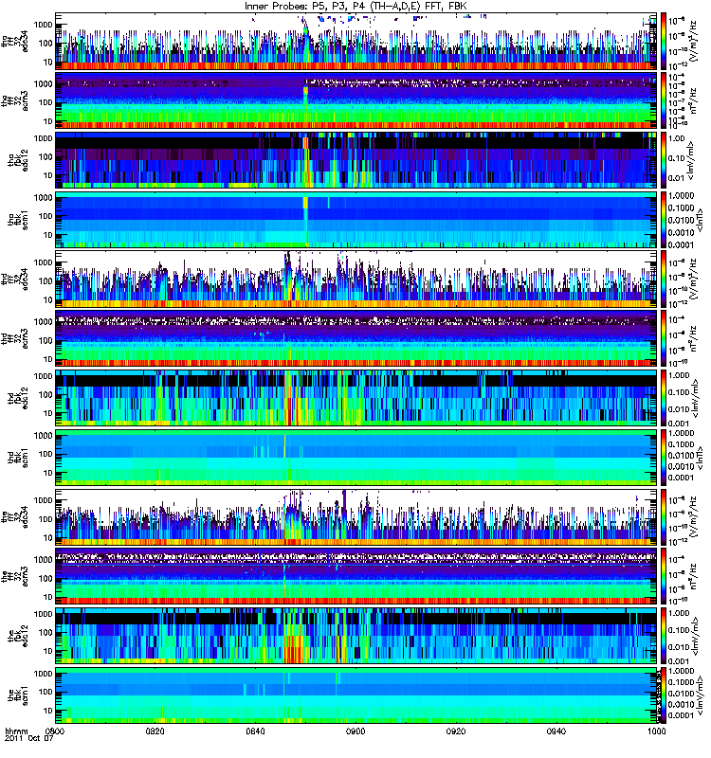This screenshot has height=758, width=711.
Task: Click the '100' frequency tick of thd fbk scm1 panel
Action: pyautogui.click(x=46, y=454)
